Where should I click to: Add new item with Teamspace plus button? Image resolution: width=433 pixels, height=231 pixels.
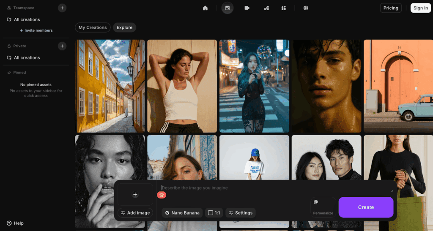click(x=62, y=8)
